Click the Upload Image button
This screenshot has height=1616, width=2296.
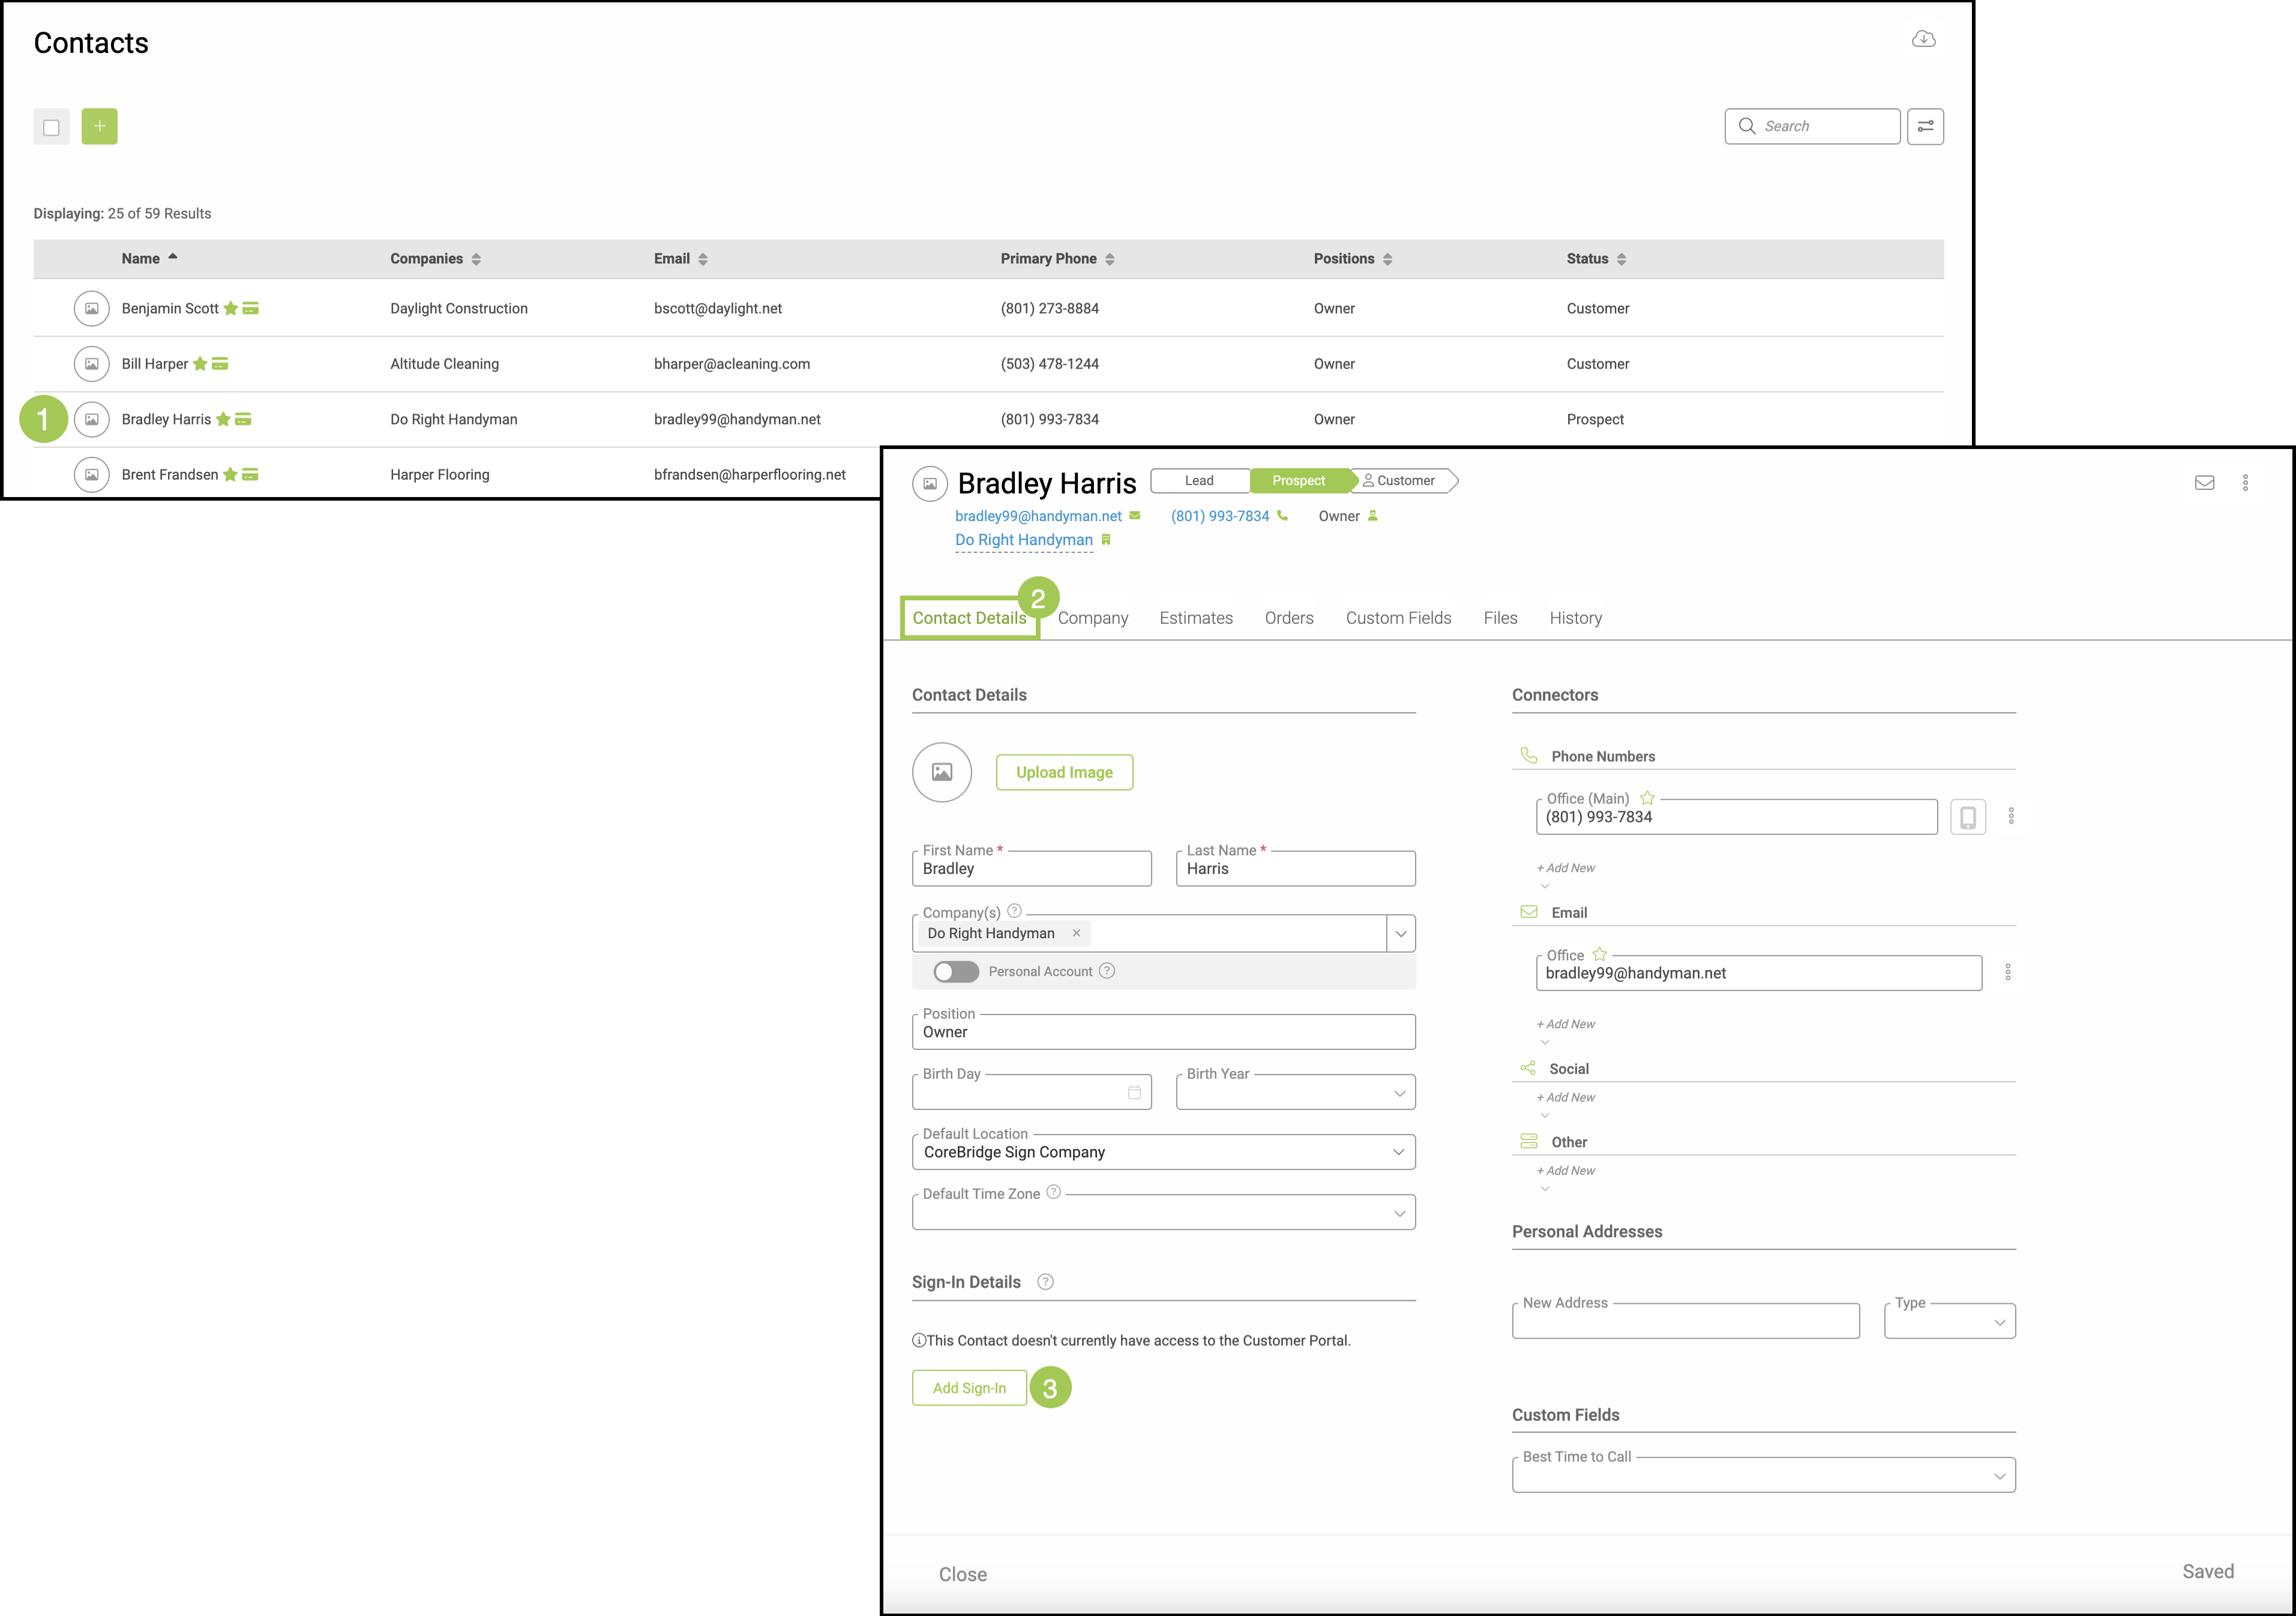click(1064, 773)
